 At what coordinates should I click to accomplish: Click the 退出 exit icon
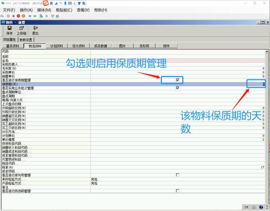35,28
